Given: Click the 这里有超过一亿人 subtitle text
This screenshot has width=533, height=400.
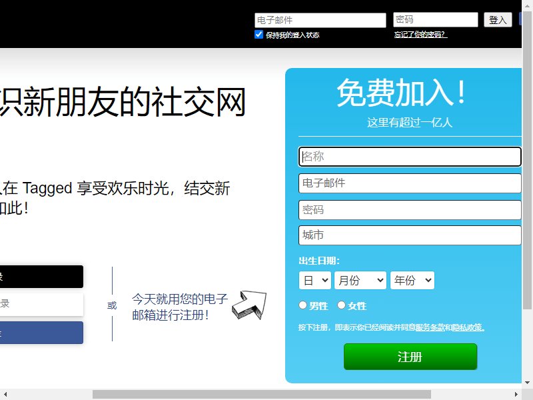Looking at the screenshot, I should pos(410,122).
